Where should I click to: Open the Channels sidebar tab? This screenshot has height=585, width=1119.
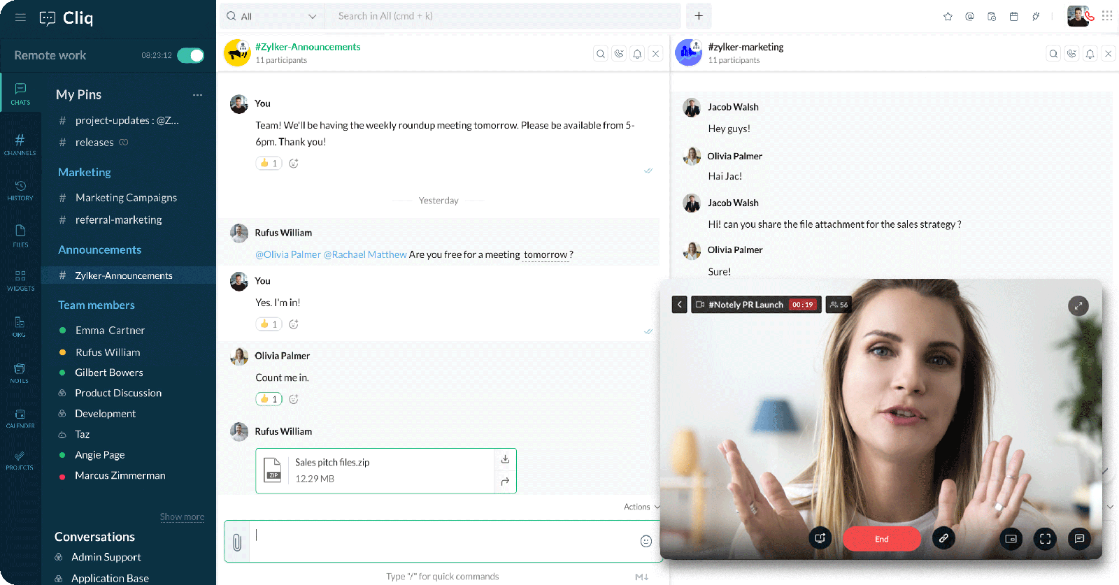click(20, 144)
